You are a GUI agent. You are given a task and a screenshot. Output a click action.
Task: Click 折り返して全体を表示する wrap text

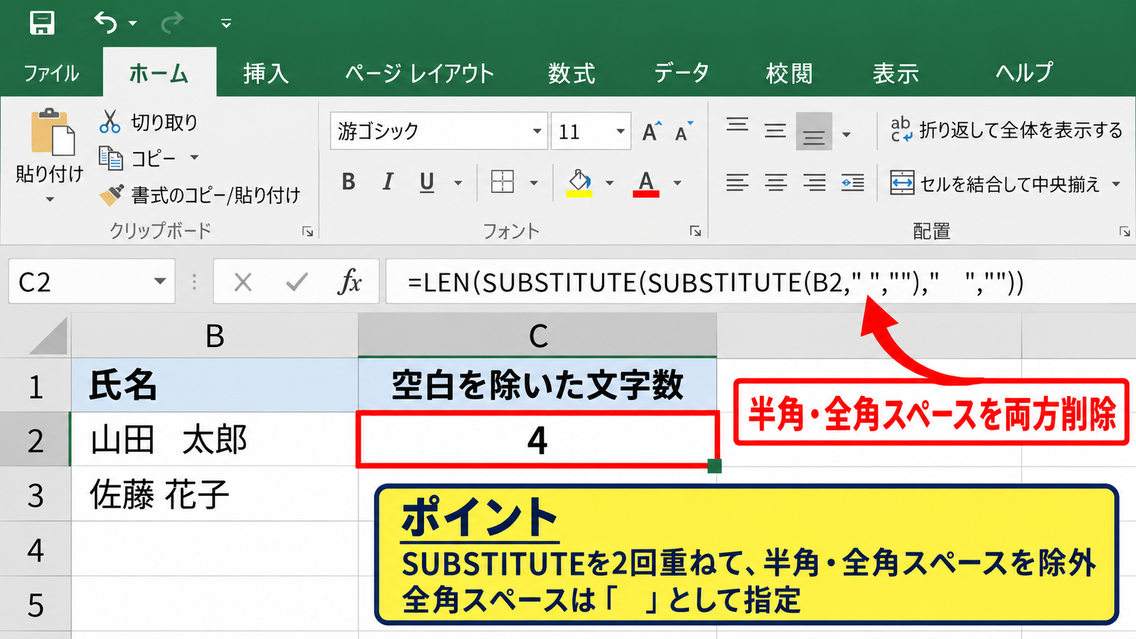(x=1006, y=130)
